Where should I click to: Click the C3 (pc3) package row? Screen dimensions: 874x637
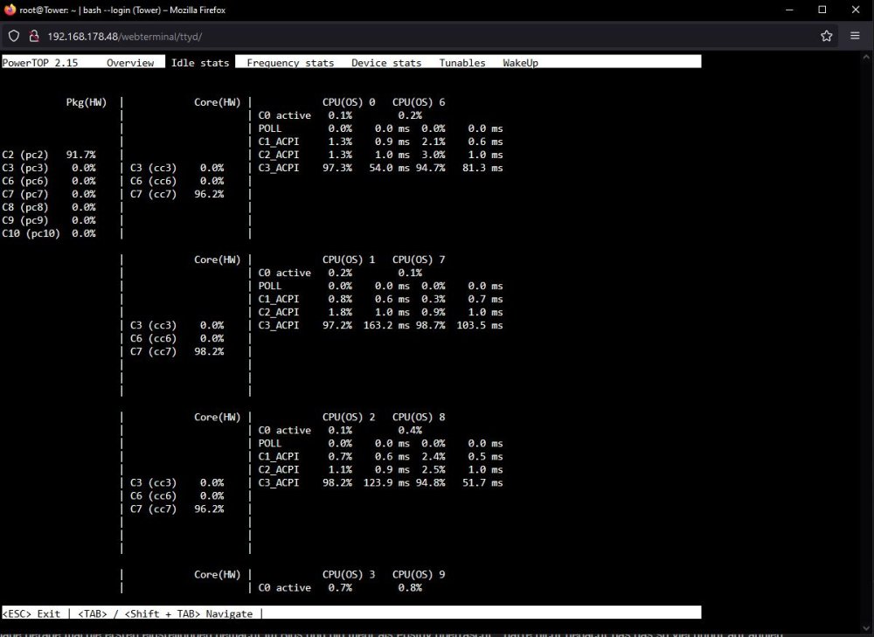coord(49,168)
